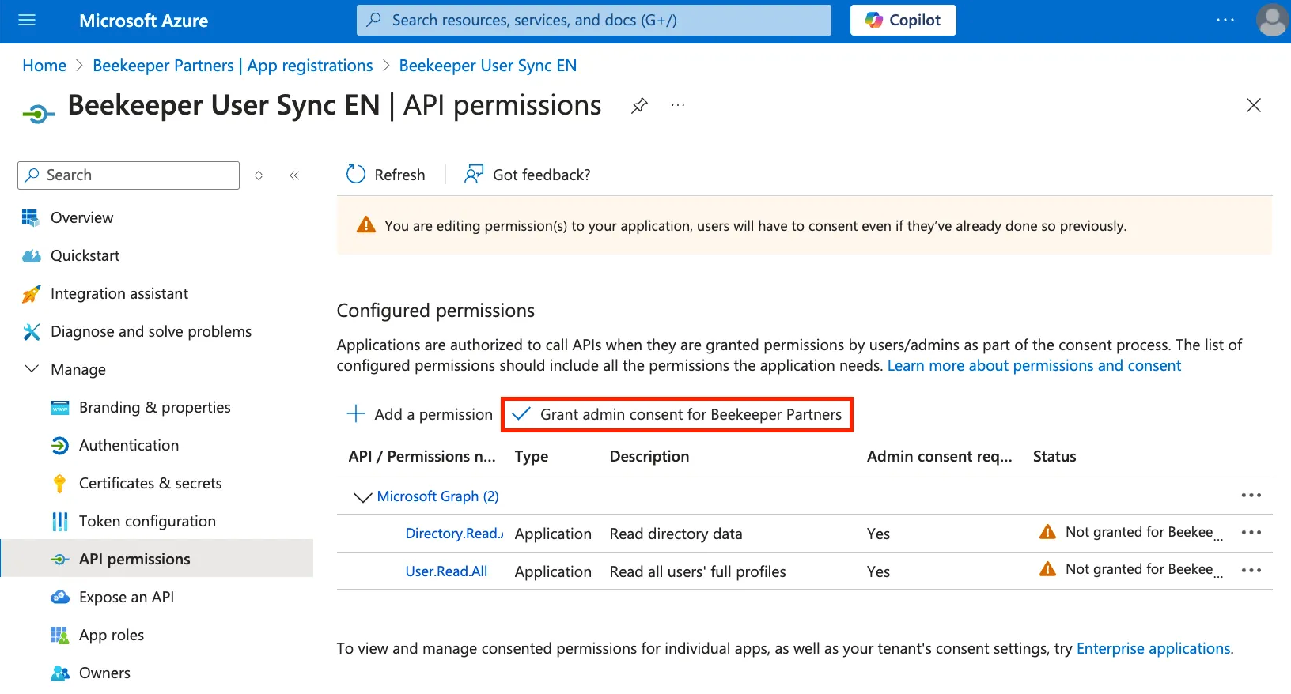The image size is (1291, 694).
Task: Toggle expand or collapse all sidebar groups
Action: [259, 175]
